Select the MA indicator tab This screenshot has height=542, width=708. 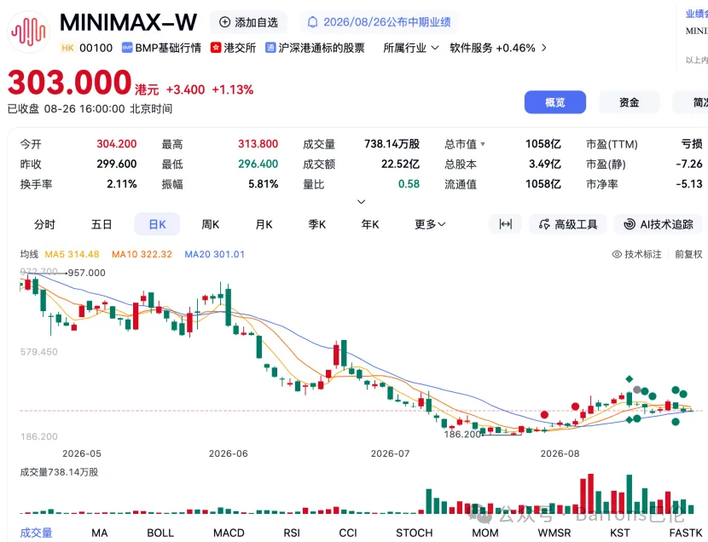click(99, 533)
